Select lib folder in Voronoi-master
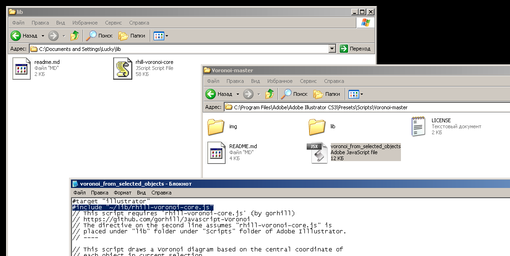 pyautogui.click(x=317, y=126)
